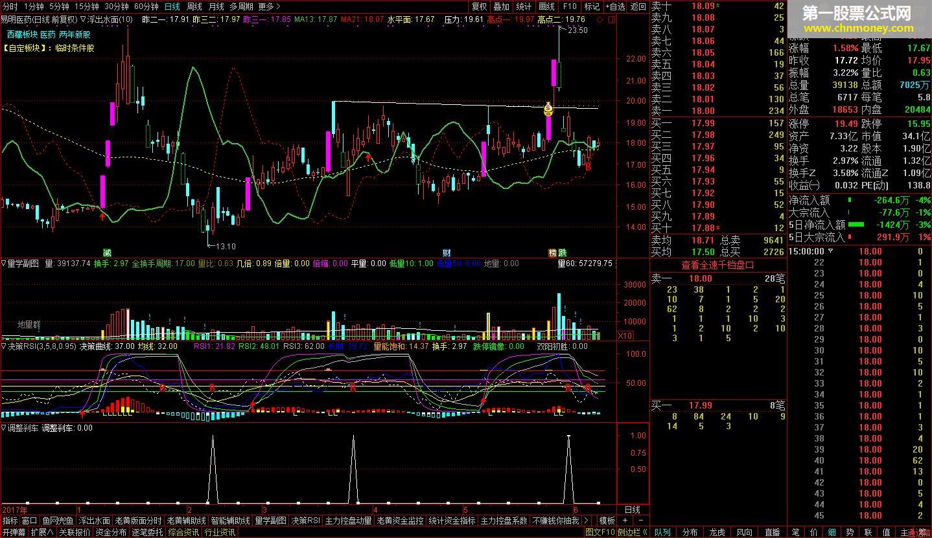Click the X10 volume scale indicator
Screen dimensions: 932x538
click(625, 335)
